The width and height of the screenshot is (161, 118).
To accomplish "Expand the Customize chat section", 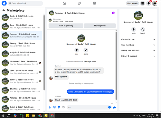I will tap(138, 39).
